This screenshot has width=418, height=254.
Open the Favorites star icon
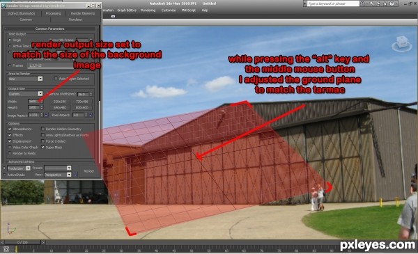tap(385, 3)
